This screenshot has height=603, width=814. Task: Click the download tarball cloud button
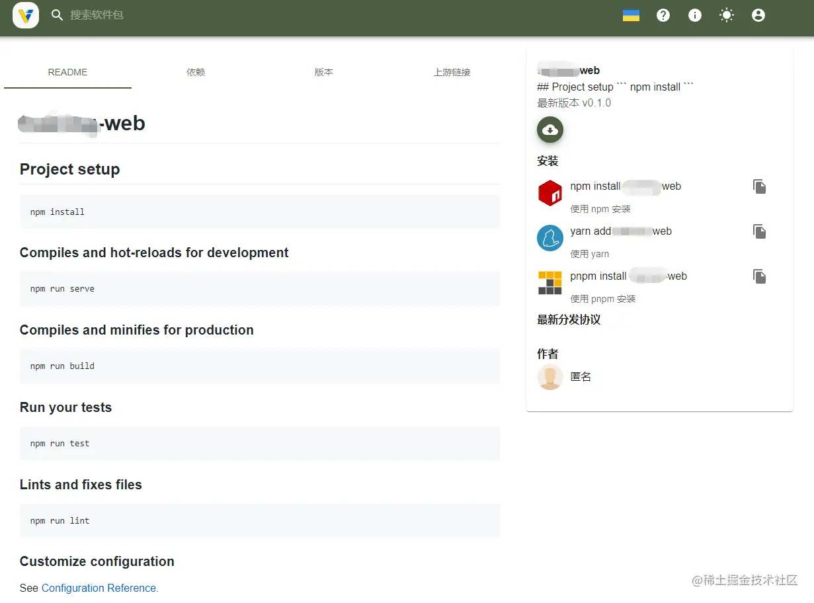(550, 130)
